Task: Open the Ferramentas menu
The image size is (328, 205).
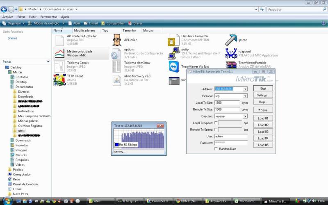Action: [49, 17]
